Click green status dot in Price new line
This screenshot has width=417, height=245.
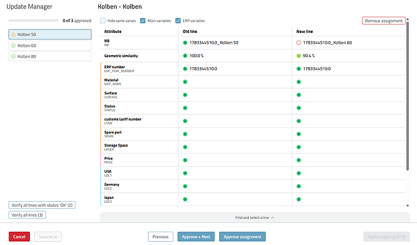click(x=299, y=160)
